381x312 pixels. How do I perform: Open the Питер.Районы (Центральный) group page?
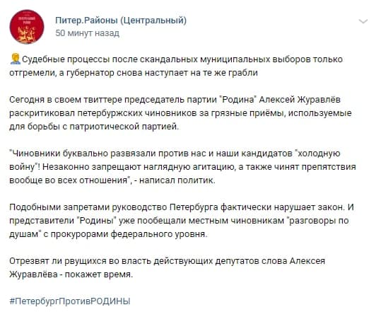[x=121, y=21]
